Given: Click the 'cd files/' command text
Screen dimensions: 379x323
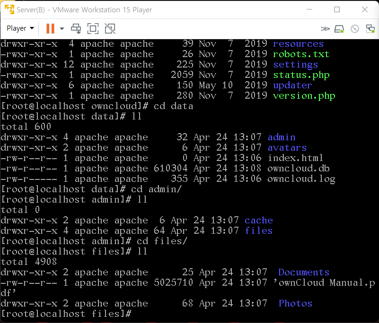Looking at the screenshot, I should (x=162, y=241).
